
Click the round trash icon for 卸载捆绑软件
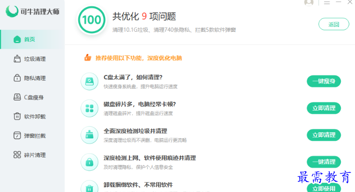click(90, 186)
